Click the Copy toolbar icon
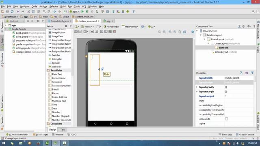Screen dimensions: 260x146 tap(33, 11)
